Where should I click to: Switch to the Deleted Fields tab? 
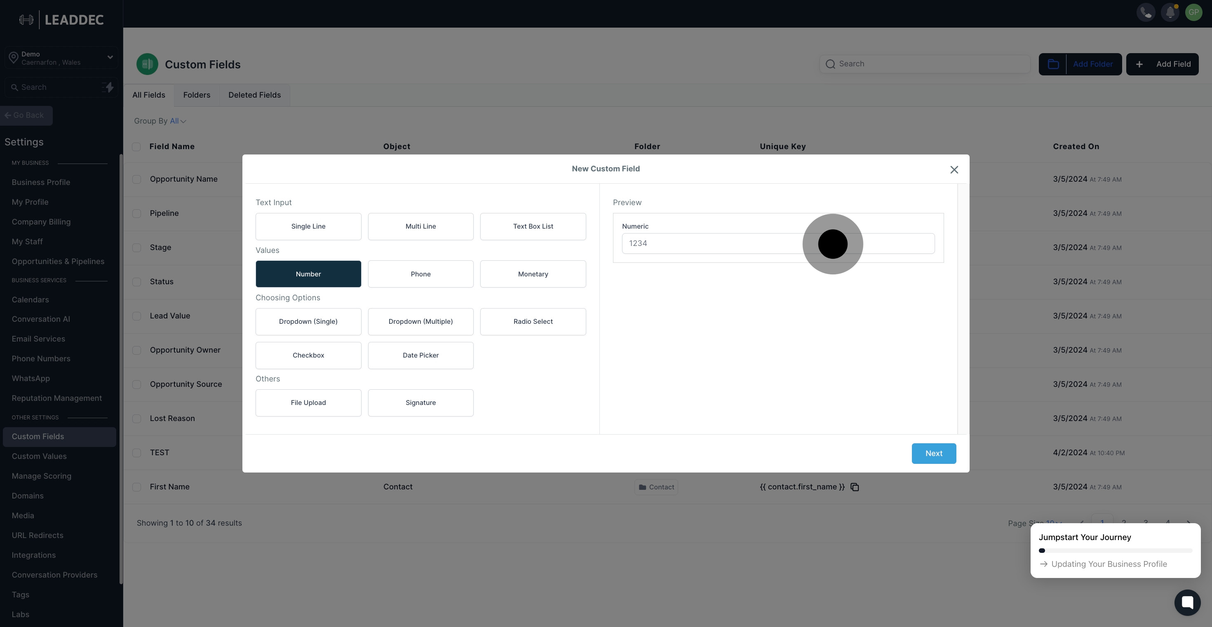tap(254, 96)
